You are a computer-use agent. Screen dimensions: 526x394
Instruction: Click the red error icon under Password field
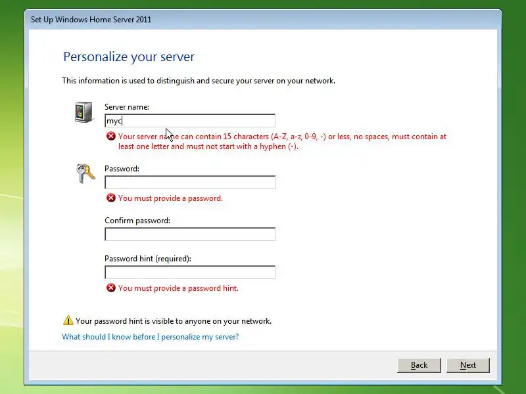point(111,198)
